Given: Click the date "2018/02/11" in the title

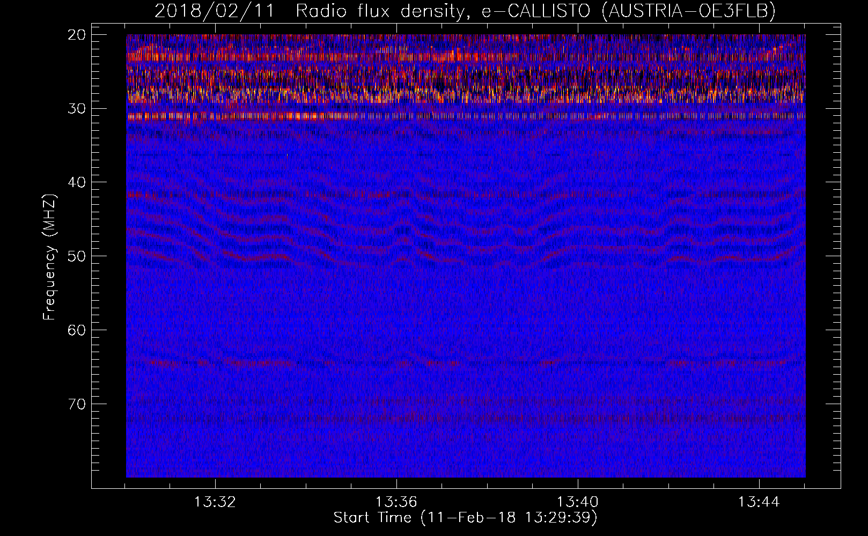Looking at the screenshot, I should (215, 11).
